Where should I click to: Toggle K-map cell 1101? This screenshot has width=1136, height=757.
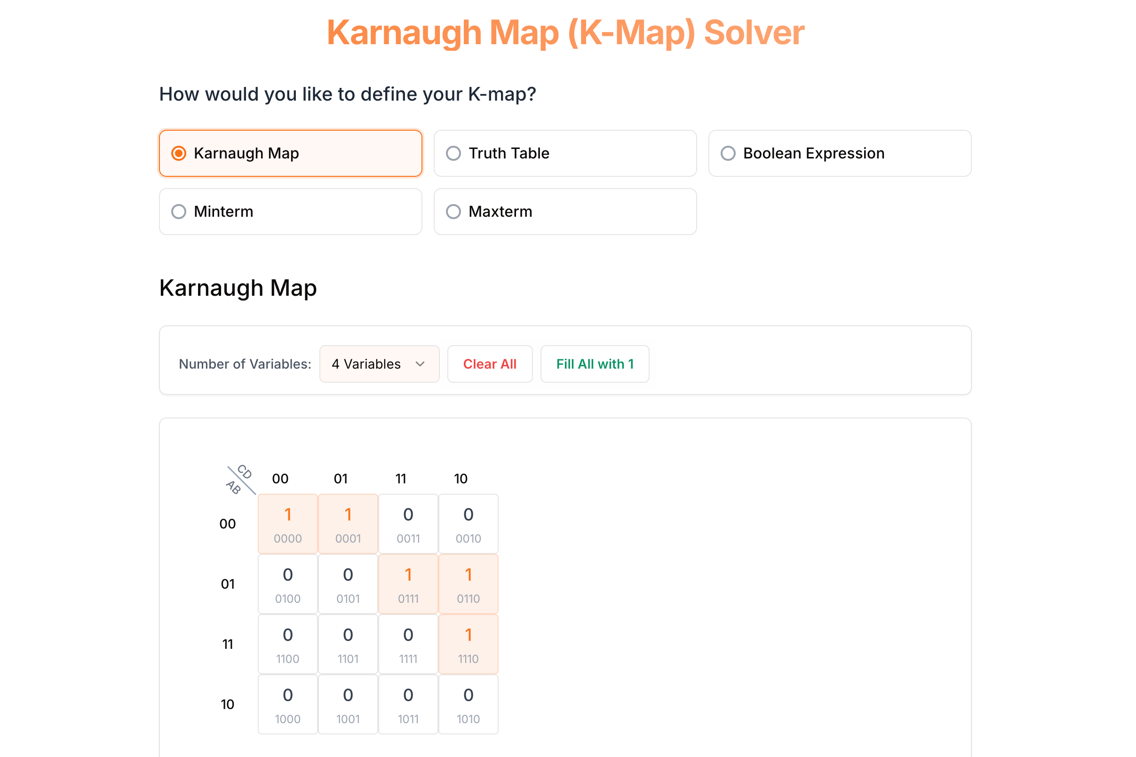click(348, 644)
